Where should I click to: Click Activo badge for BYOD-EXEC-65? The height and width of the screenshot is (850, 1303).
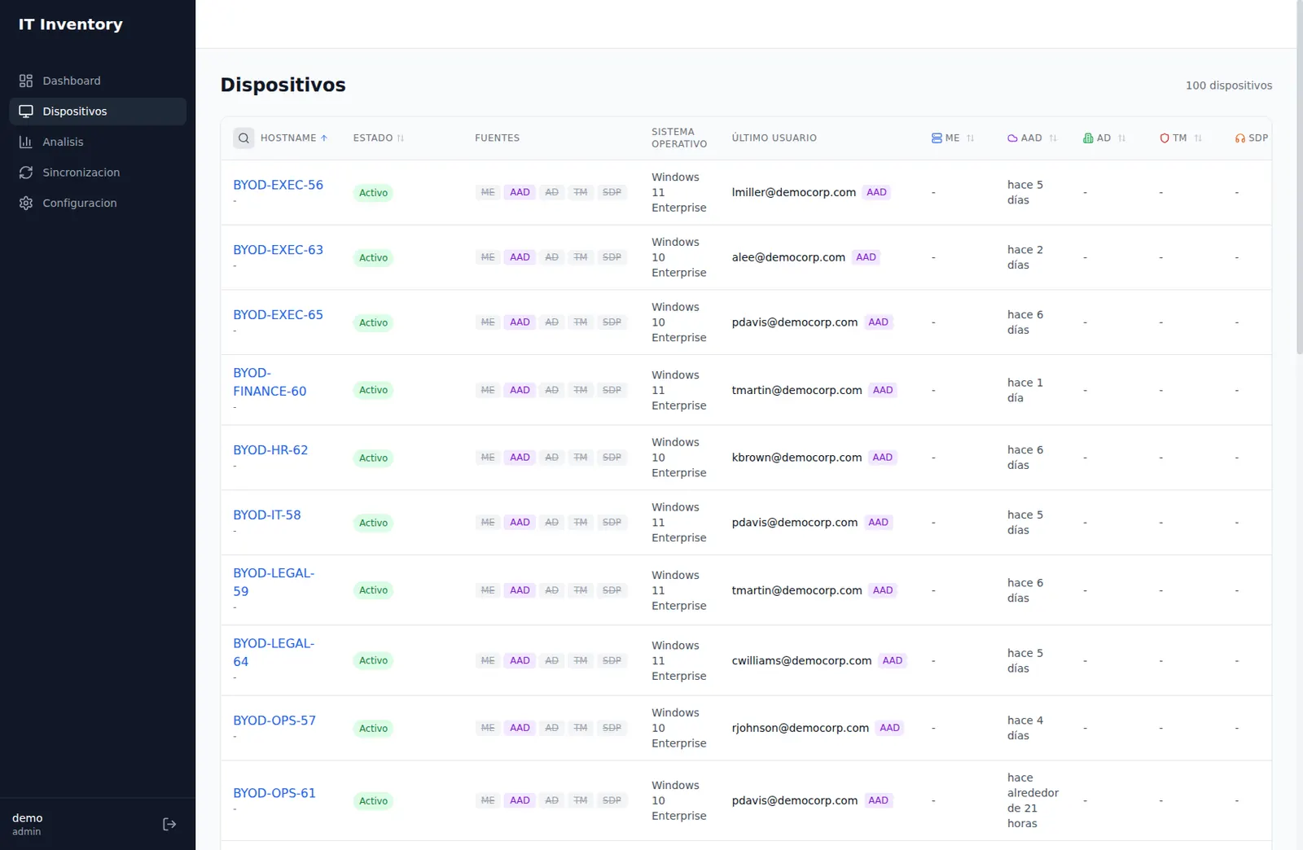coord(374,322)
